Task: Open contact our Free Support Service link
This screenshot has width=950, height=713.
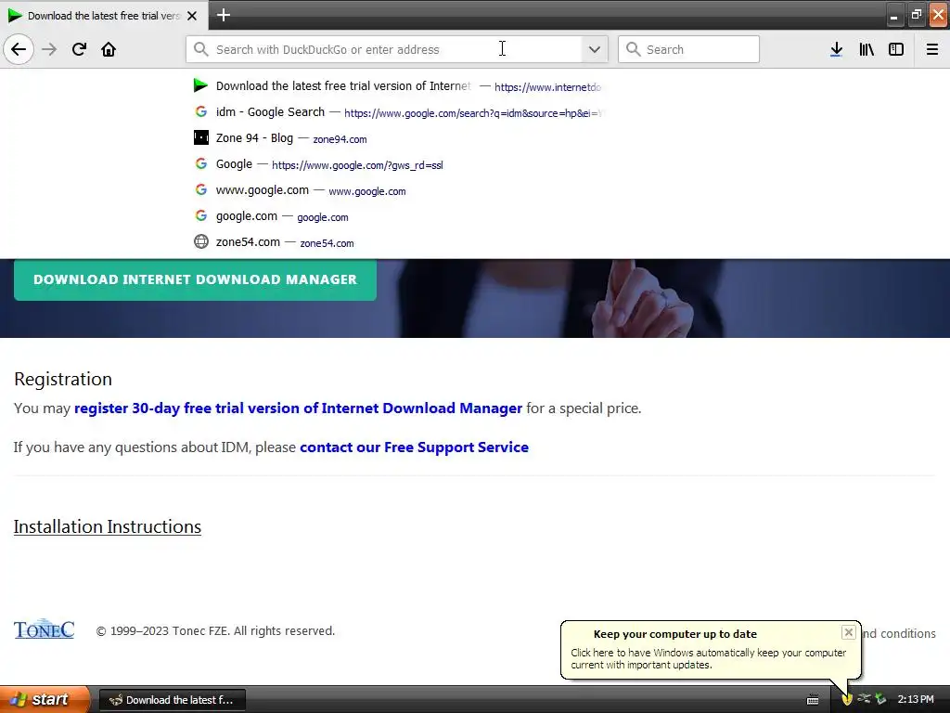Action: (414, 447)
